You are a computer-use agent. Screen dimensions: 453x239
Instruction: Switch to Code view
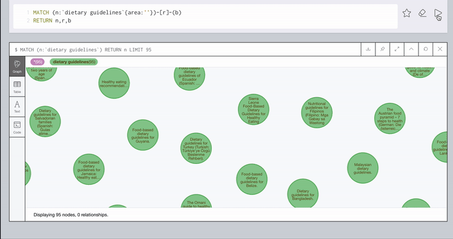[x=17, y=127]
